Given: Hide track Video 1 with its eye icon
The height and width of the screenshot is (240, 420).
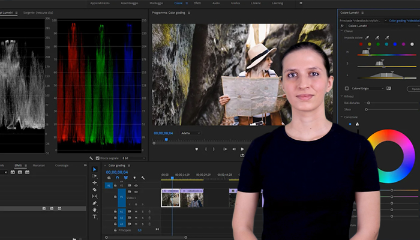Looking at the screenshot, I should tap(136, 192).
